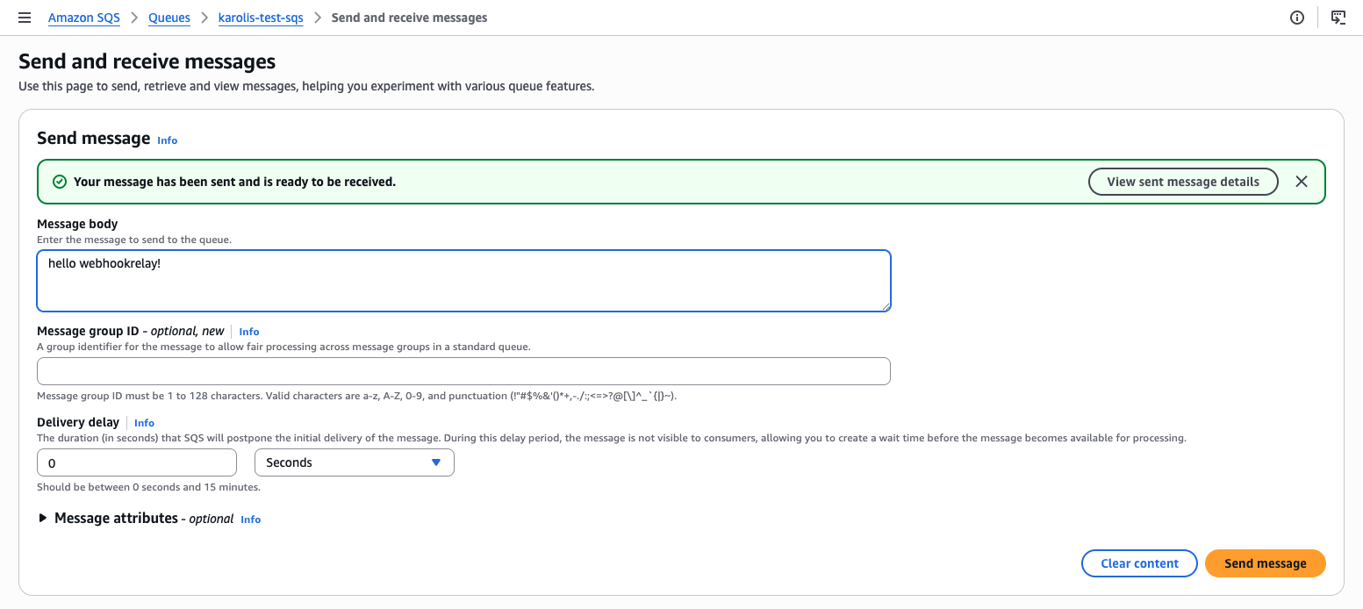
Task: Click the Message group ID input field
Action: 463,371
